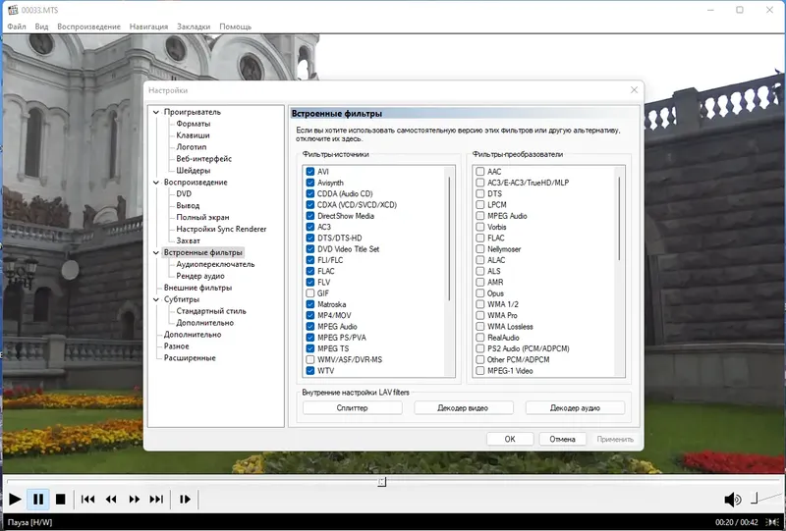Select Разное in the settings tree

177,346
